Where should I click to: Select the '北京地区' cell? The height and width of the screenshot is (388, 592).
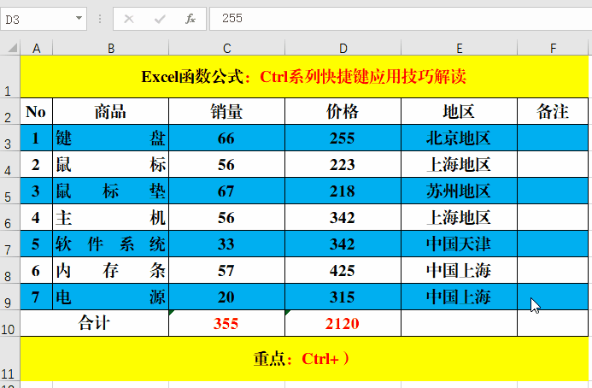[459, 138]
